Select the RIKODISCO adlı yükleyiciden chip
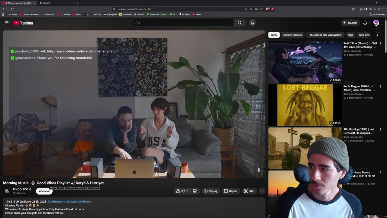The width and height of the screenshot is (387, 218). 325,35
